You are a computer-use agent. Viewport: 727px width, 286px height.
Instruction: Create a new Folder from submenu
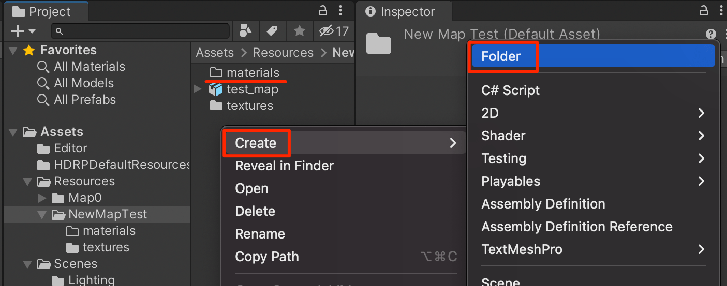593,56
